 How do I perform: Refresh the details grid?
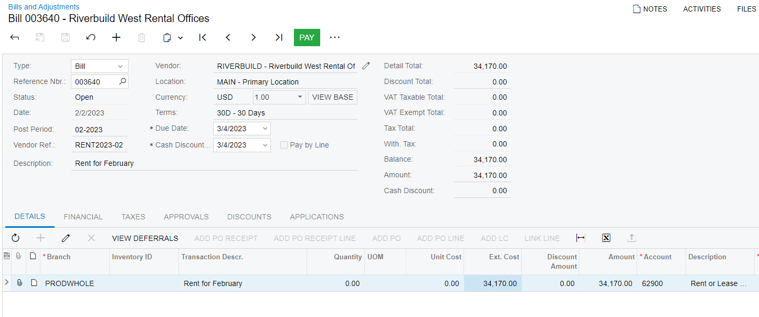(x=16, y=238)
